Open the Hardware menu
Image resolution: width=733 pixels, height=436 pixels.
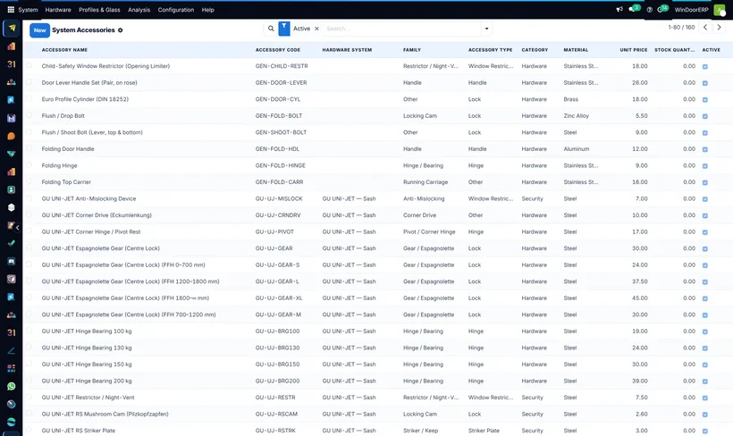point(58,9)
